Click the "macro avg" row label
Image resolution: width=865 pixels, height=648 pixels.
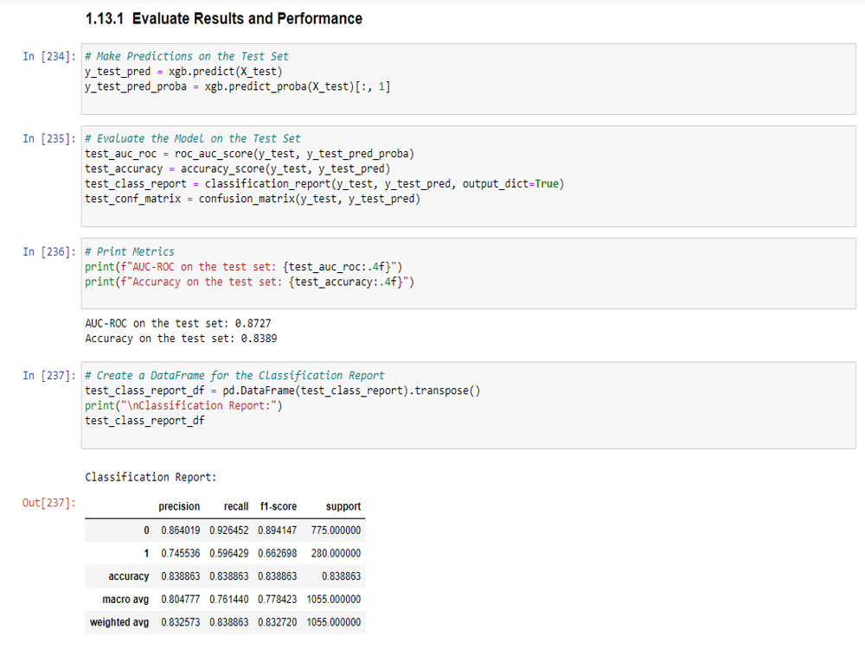click(125, 600)
